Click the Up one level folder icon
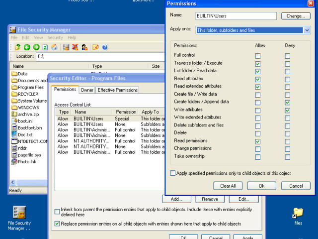Image resolution: width=318 pixels, height=239 pixels. click(17, 47)
